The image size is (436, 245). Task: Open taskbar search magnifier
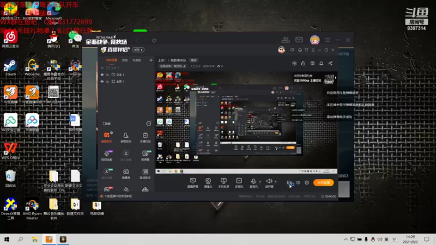tap(21, 239)
